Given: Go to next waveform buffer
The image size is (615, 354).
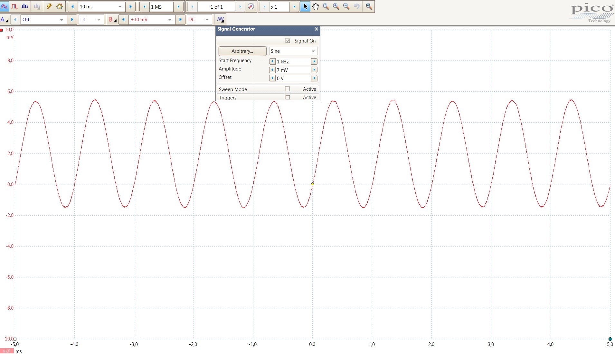Looking at the screenshot, I should click(240, 7).
